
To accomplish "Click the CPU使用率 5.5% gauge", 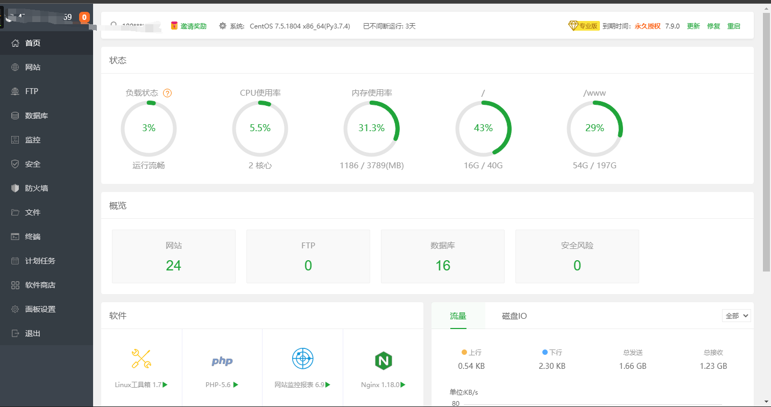I will [x=260, y=128].
